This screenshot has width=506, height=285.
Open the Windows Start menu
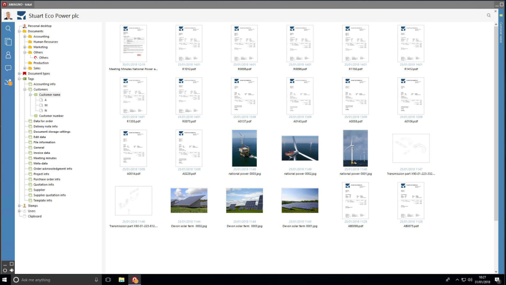5,280
